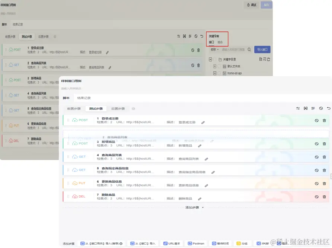Click the URL请求 button

[x=172, y=243]
